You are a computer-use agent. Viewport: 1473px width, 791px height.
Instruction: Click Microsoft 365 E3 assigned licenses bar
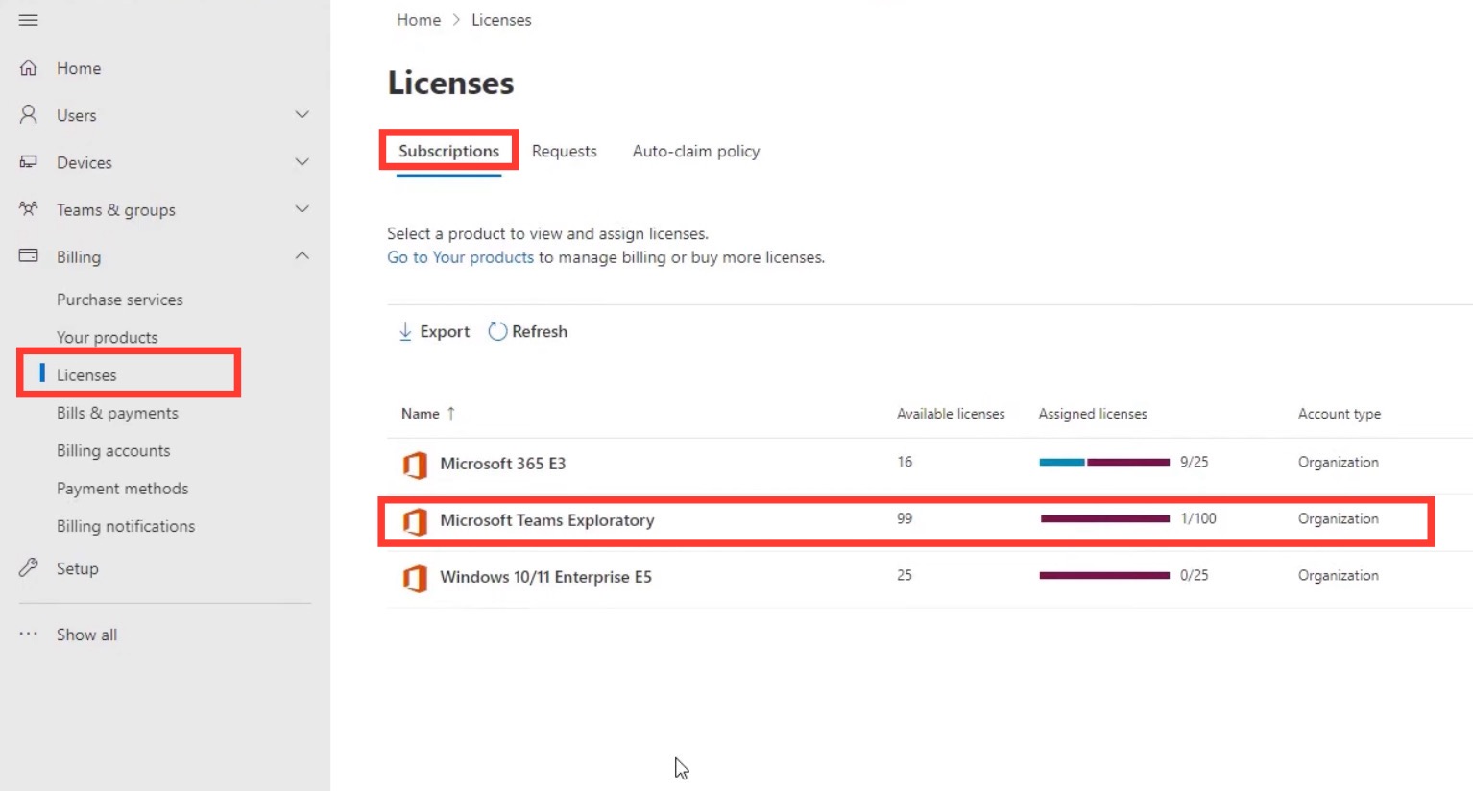tap(1104, 462)
